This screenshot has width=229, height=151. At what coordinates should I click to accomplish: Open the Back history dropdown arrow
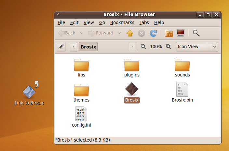tap(82, 33)
